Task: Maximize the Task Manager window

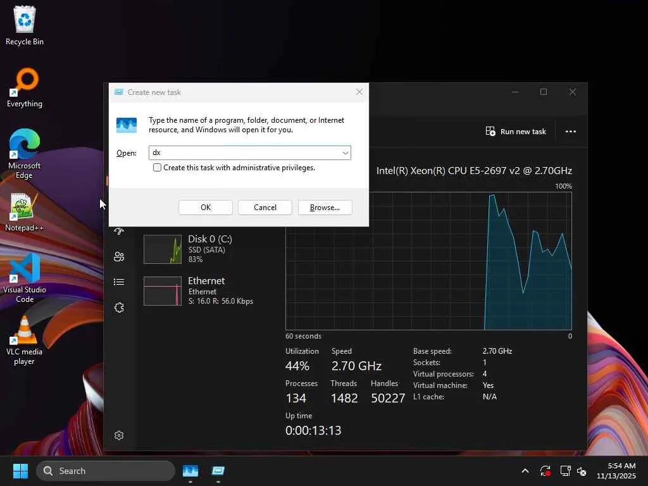Action: click(544, 92)
